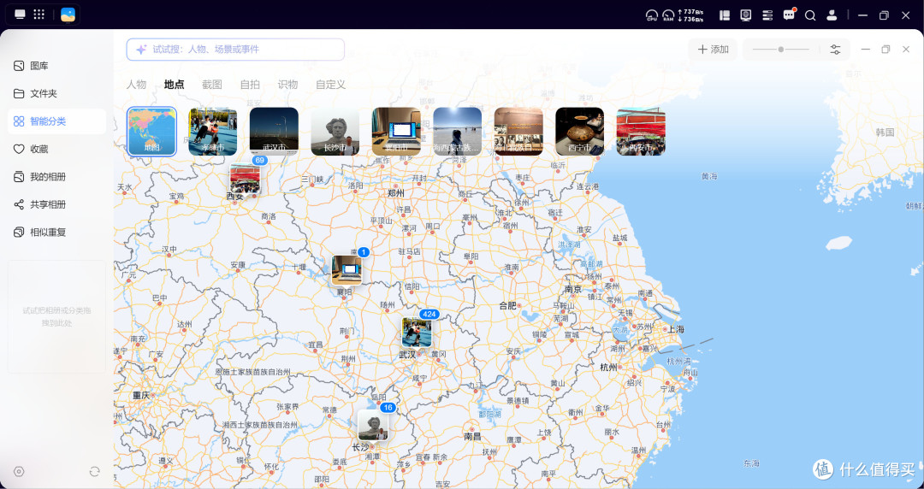Open the 西宁市 place thumbnail
The image size is (924, 489).
(579, 132)
